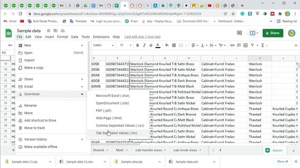The width and height of the screenshot is (300, 168).
Task: Click the cloud document status icon
Action: tap(62, 31)
